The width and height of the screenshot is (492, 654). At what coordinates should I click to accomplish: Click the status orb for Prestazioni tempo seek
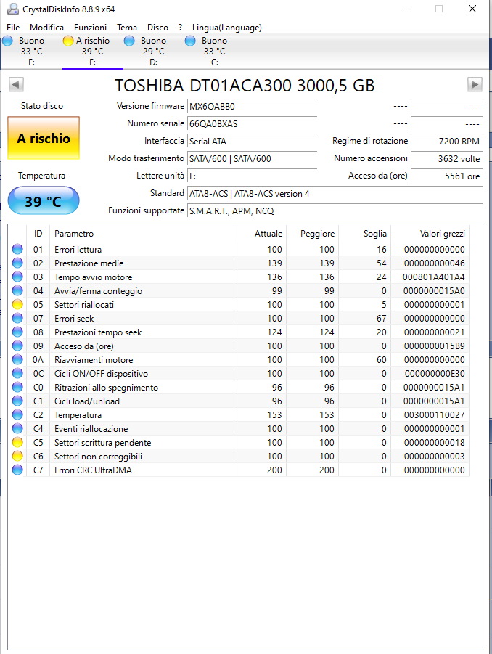coord(17,332)
